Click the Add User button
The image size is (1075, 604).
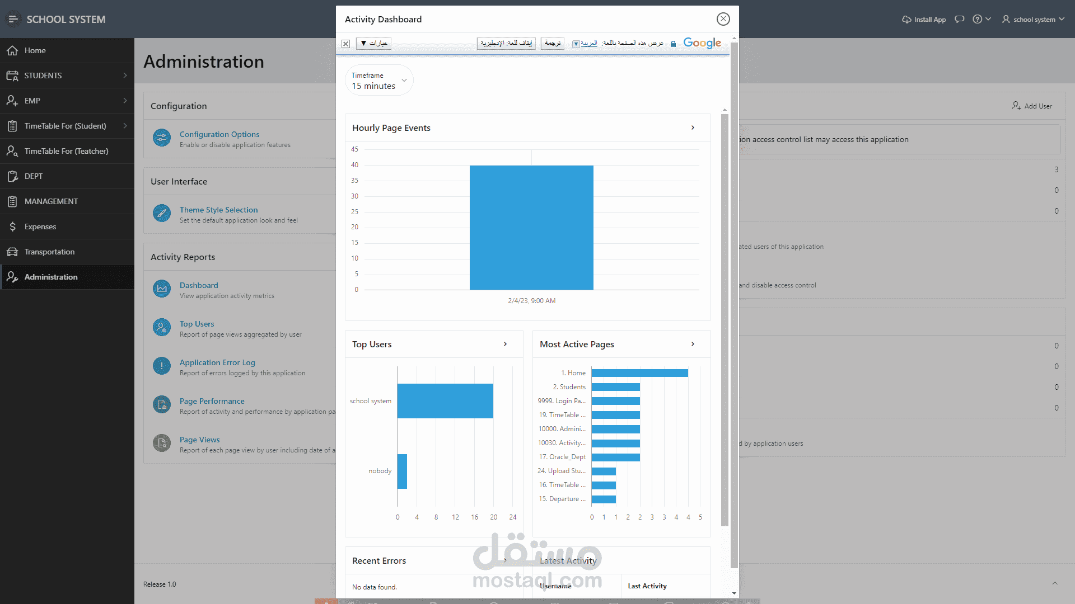[1032, 106]
